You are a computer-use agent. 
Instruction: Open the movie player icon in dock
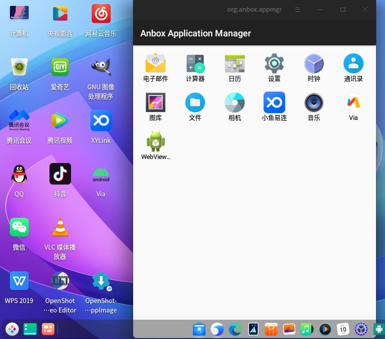[325, 329]
